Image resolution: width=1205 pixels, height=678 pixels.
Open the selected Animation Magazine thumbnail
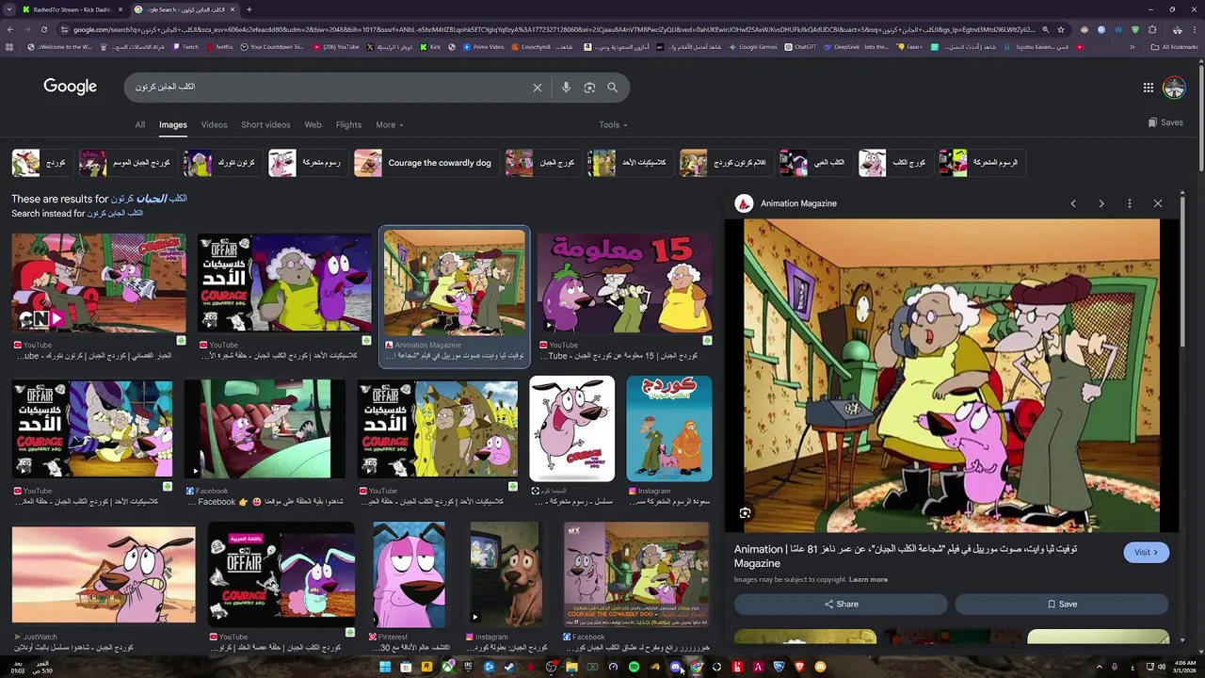[x=454, y=282]
